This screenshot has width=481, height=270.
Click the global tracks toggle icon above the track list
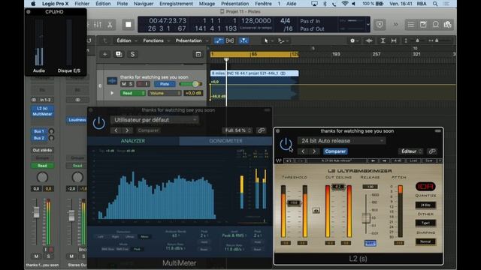(198, 54)
